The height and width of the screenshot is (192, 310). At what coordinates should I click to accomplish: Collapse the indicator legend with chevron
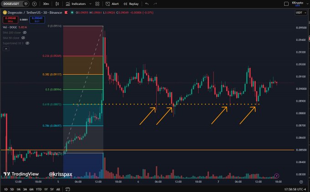click(6, 49)
